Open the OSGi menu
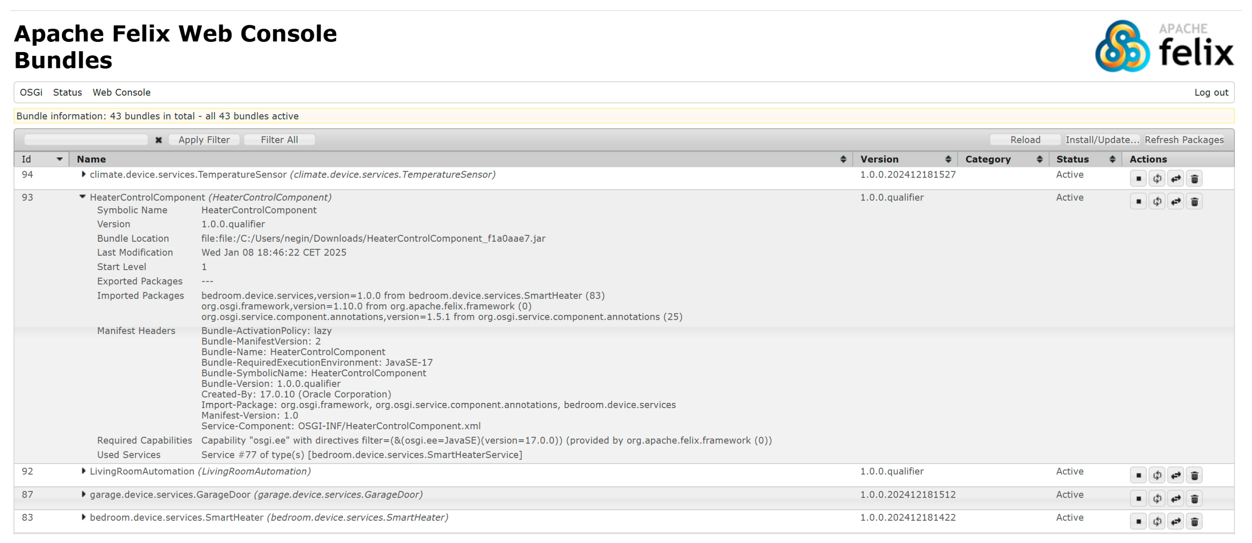1252x543 pixels. [x=31, y=92]
